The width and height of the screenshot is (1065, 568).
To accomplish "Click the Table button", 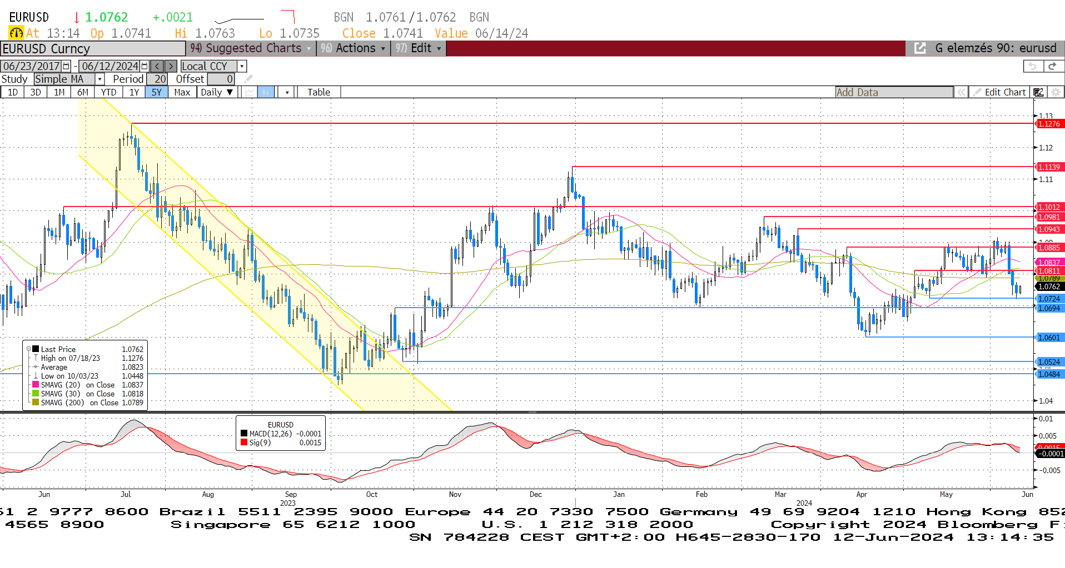I will [318, 92].
